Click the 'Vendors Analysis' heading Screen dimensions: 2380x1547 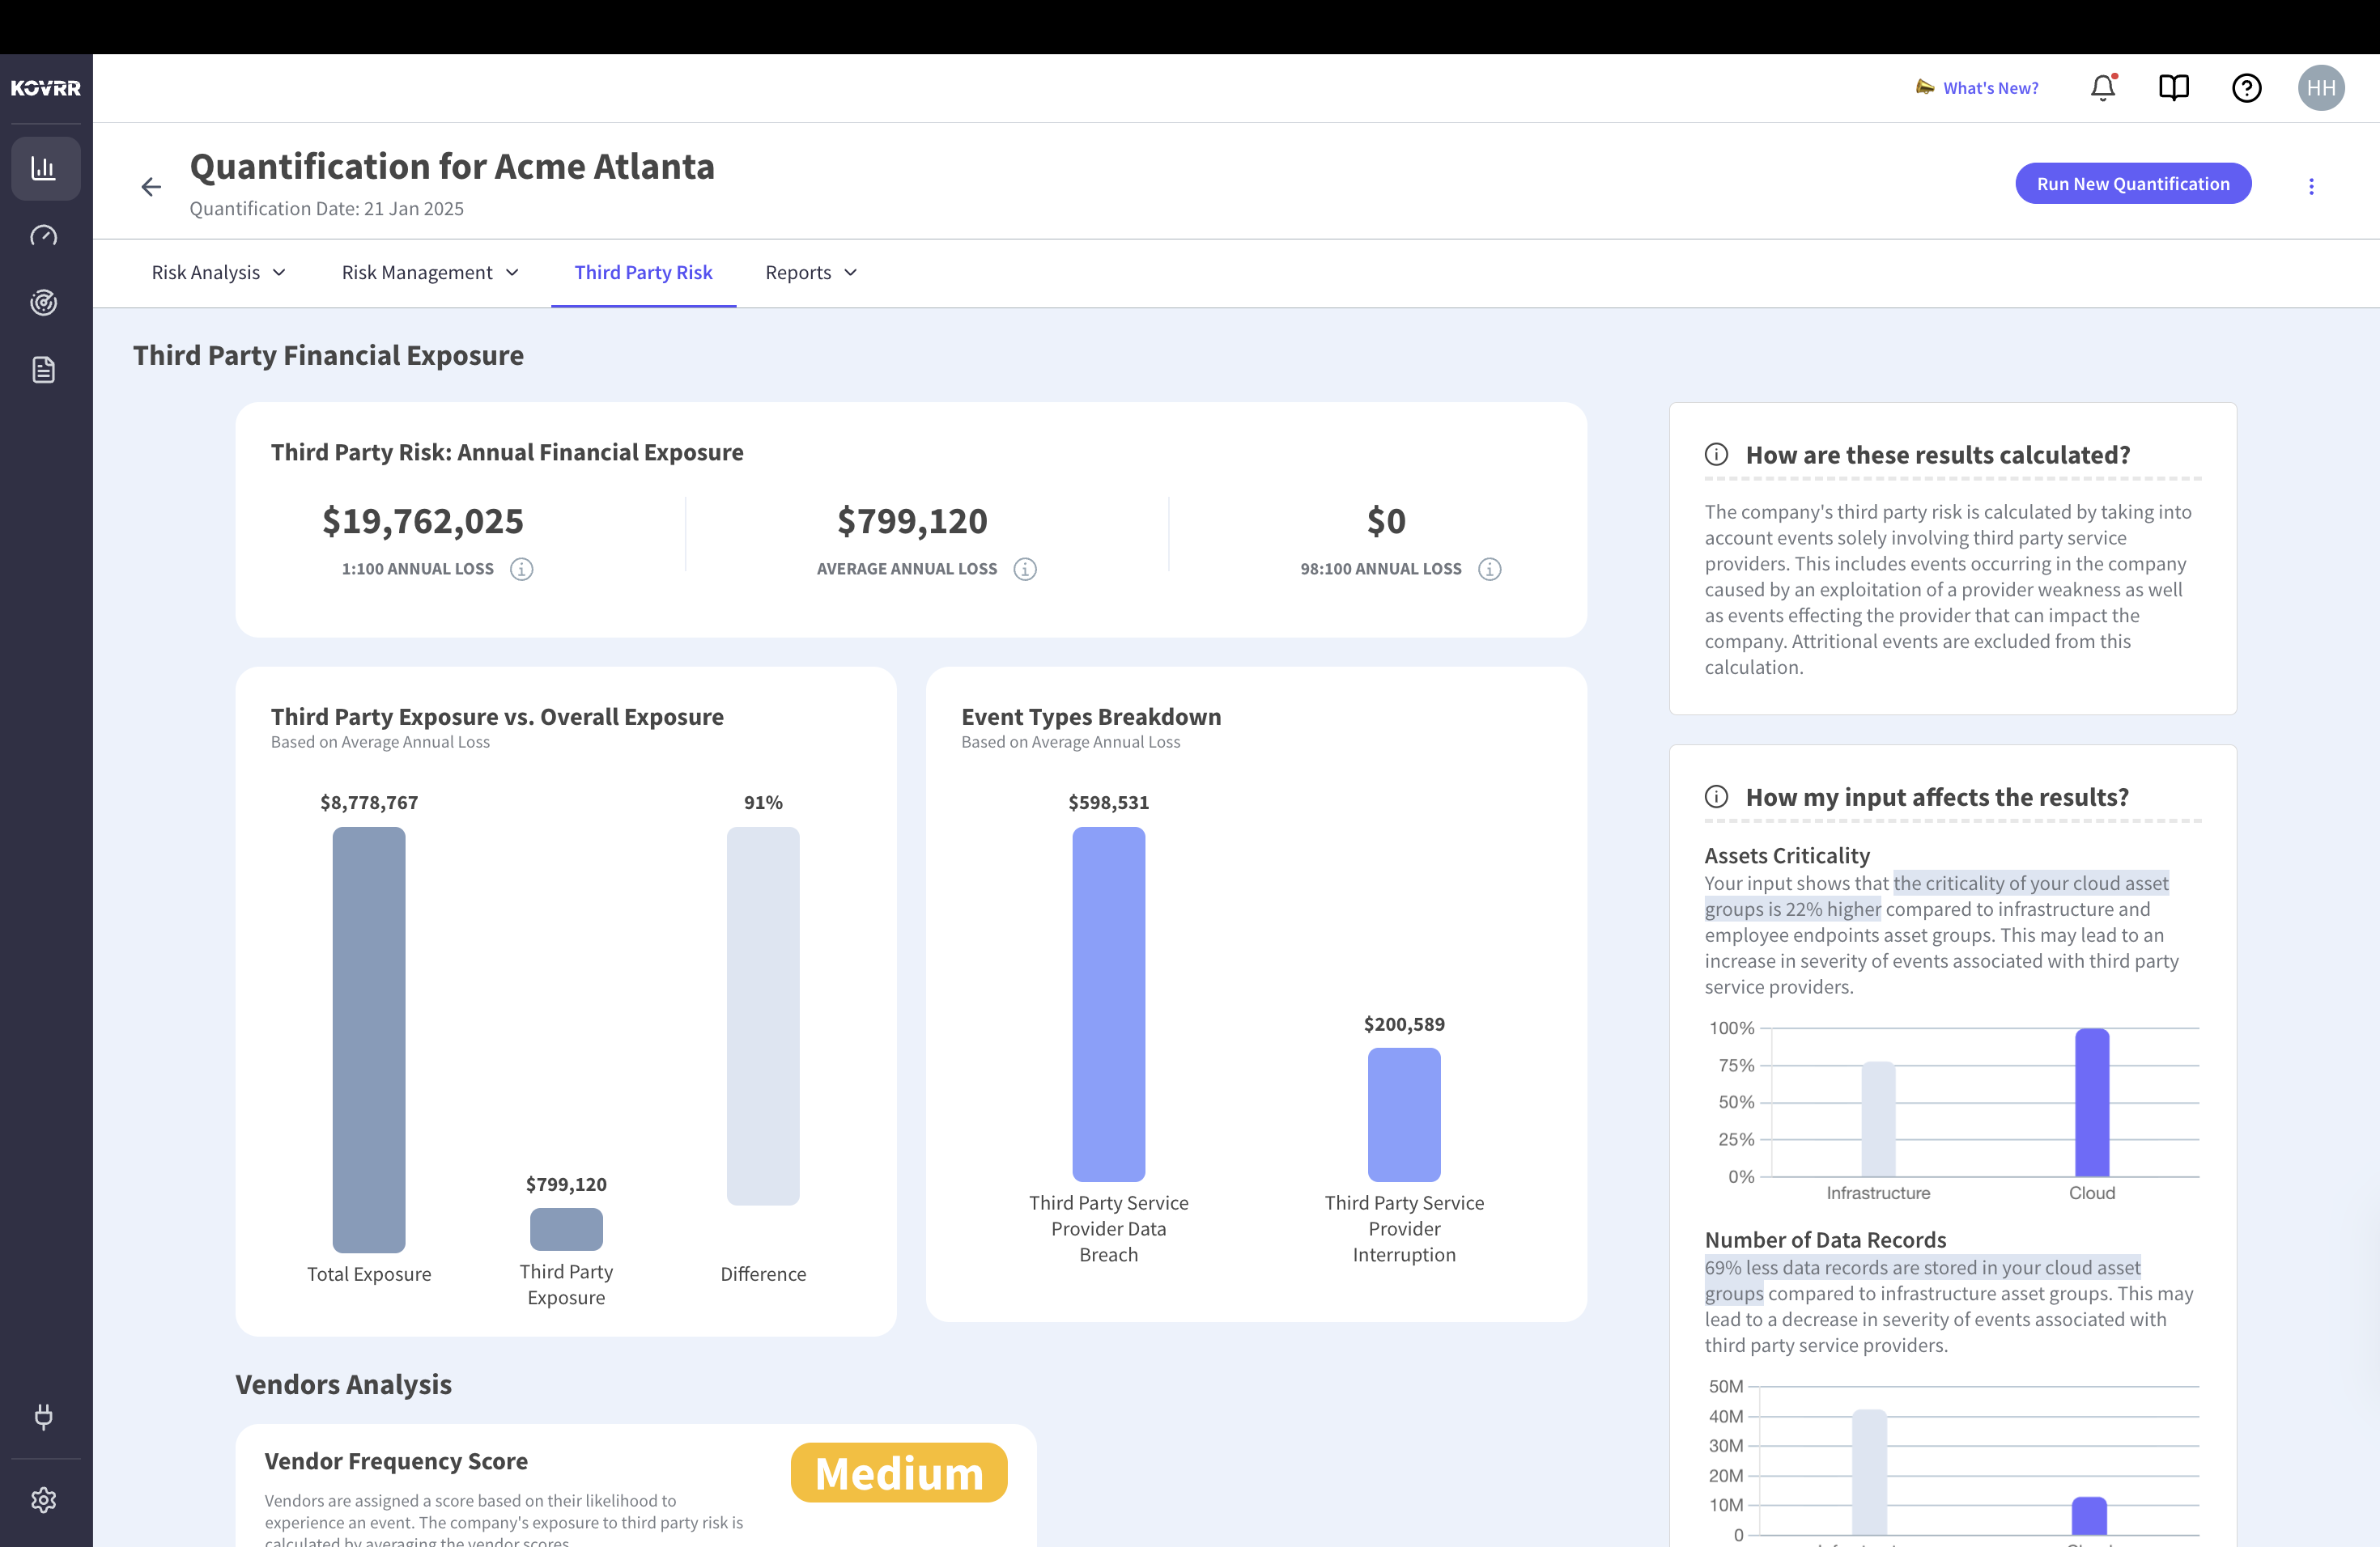click(343, 1384)
